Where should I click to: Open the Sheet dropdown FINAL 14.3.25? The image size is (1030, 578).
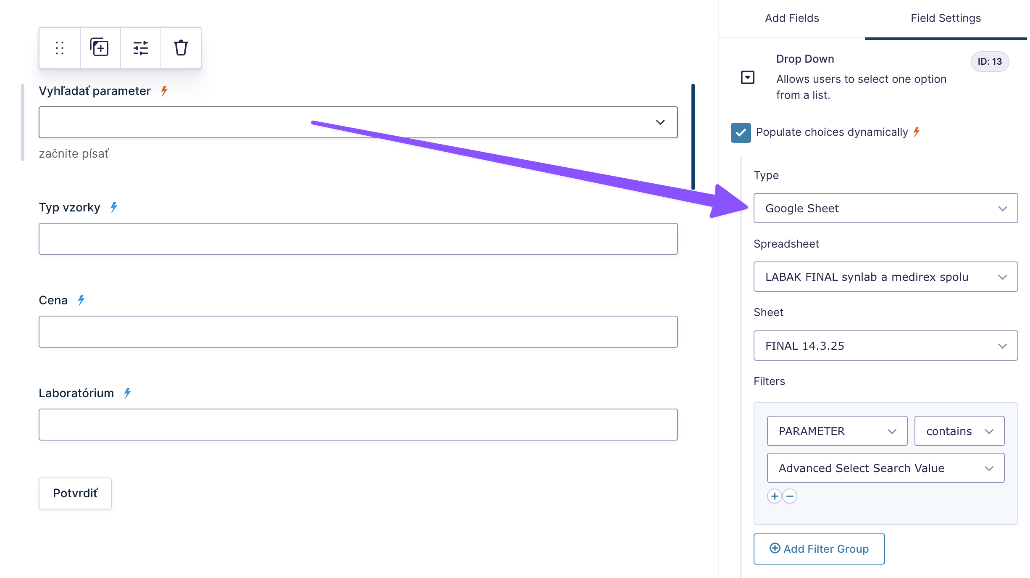(885, 346)
